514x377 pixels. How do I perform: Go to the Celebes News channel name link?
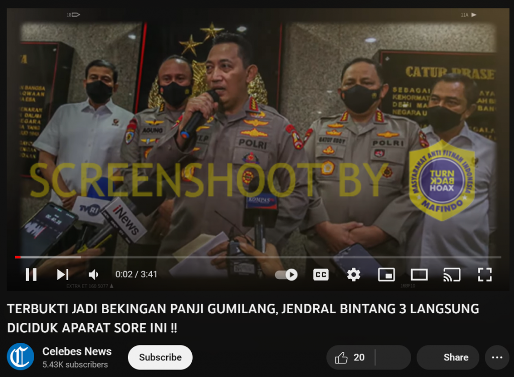click(77, 351)
